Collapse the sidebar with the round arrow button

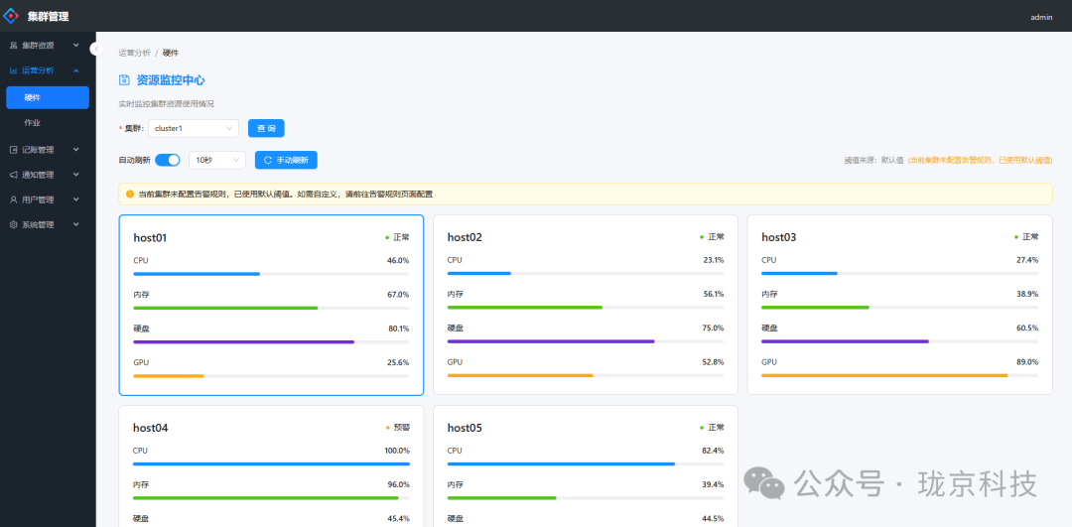95,49
